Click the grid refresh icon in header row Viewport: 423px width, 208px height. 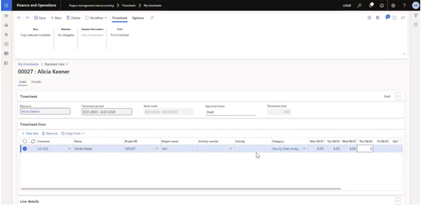pos(33,141)
